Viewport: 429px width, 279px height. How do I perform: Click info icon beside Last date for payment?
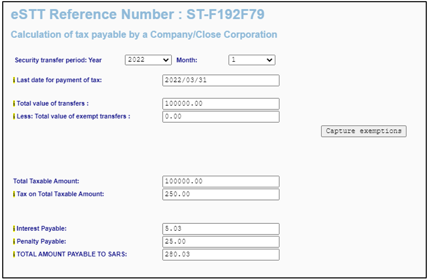pyautogui.click(x=14, y=80)
